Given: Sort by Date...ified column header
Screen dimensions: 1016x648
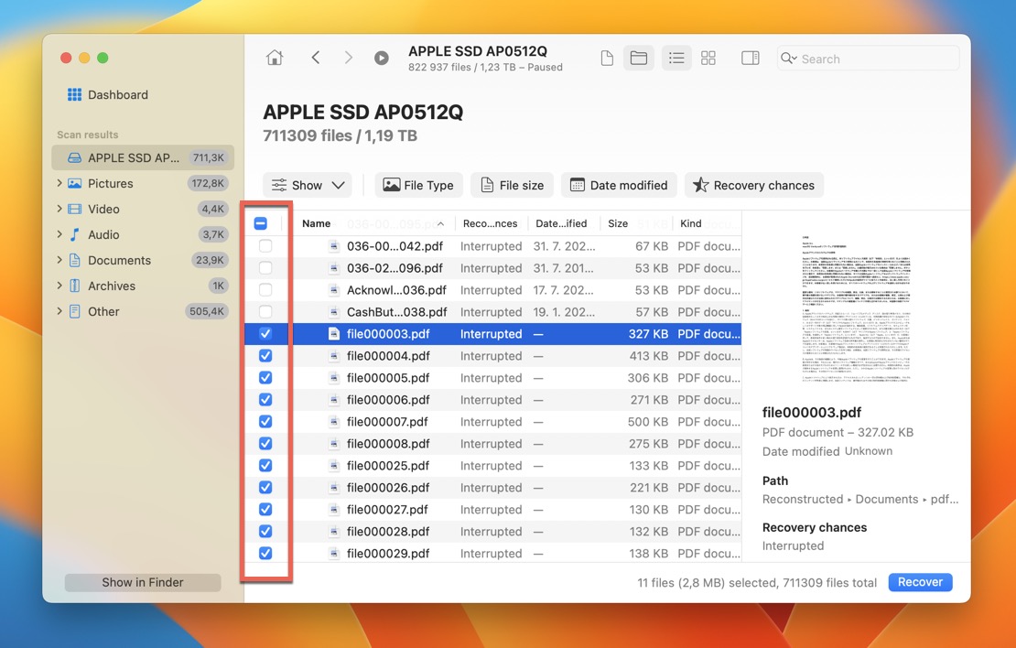Looking at the screenshot, I should pyautogui.click(x=562, y=223).
